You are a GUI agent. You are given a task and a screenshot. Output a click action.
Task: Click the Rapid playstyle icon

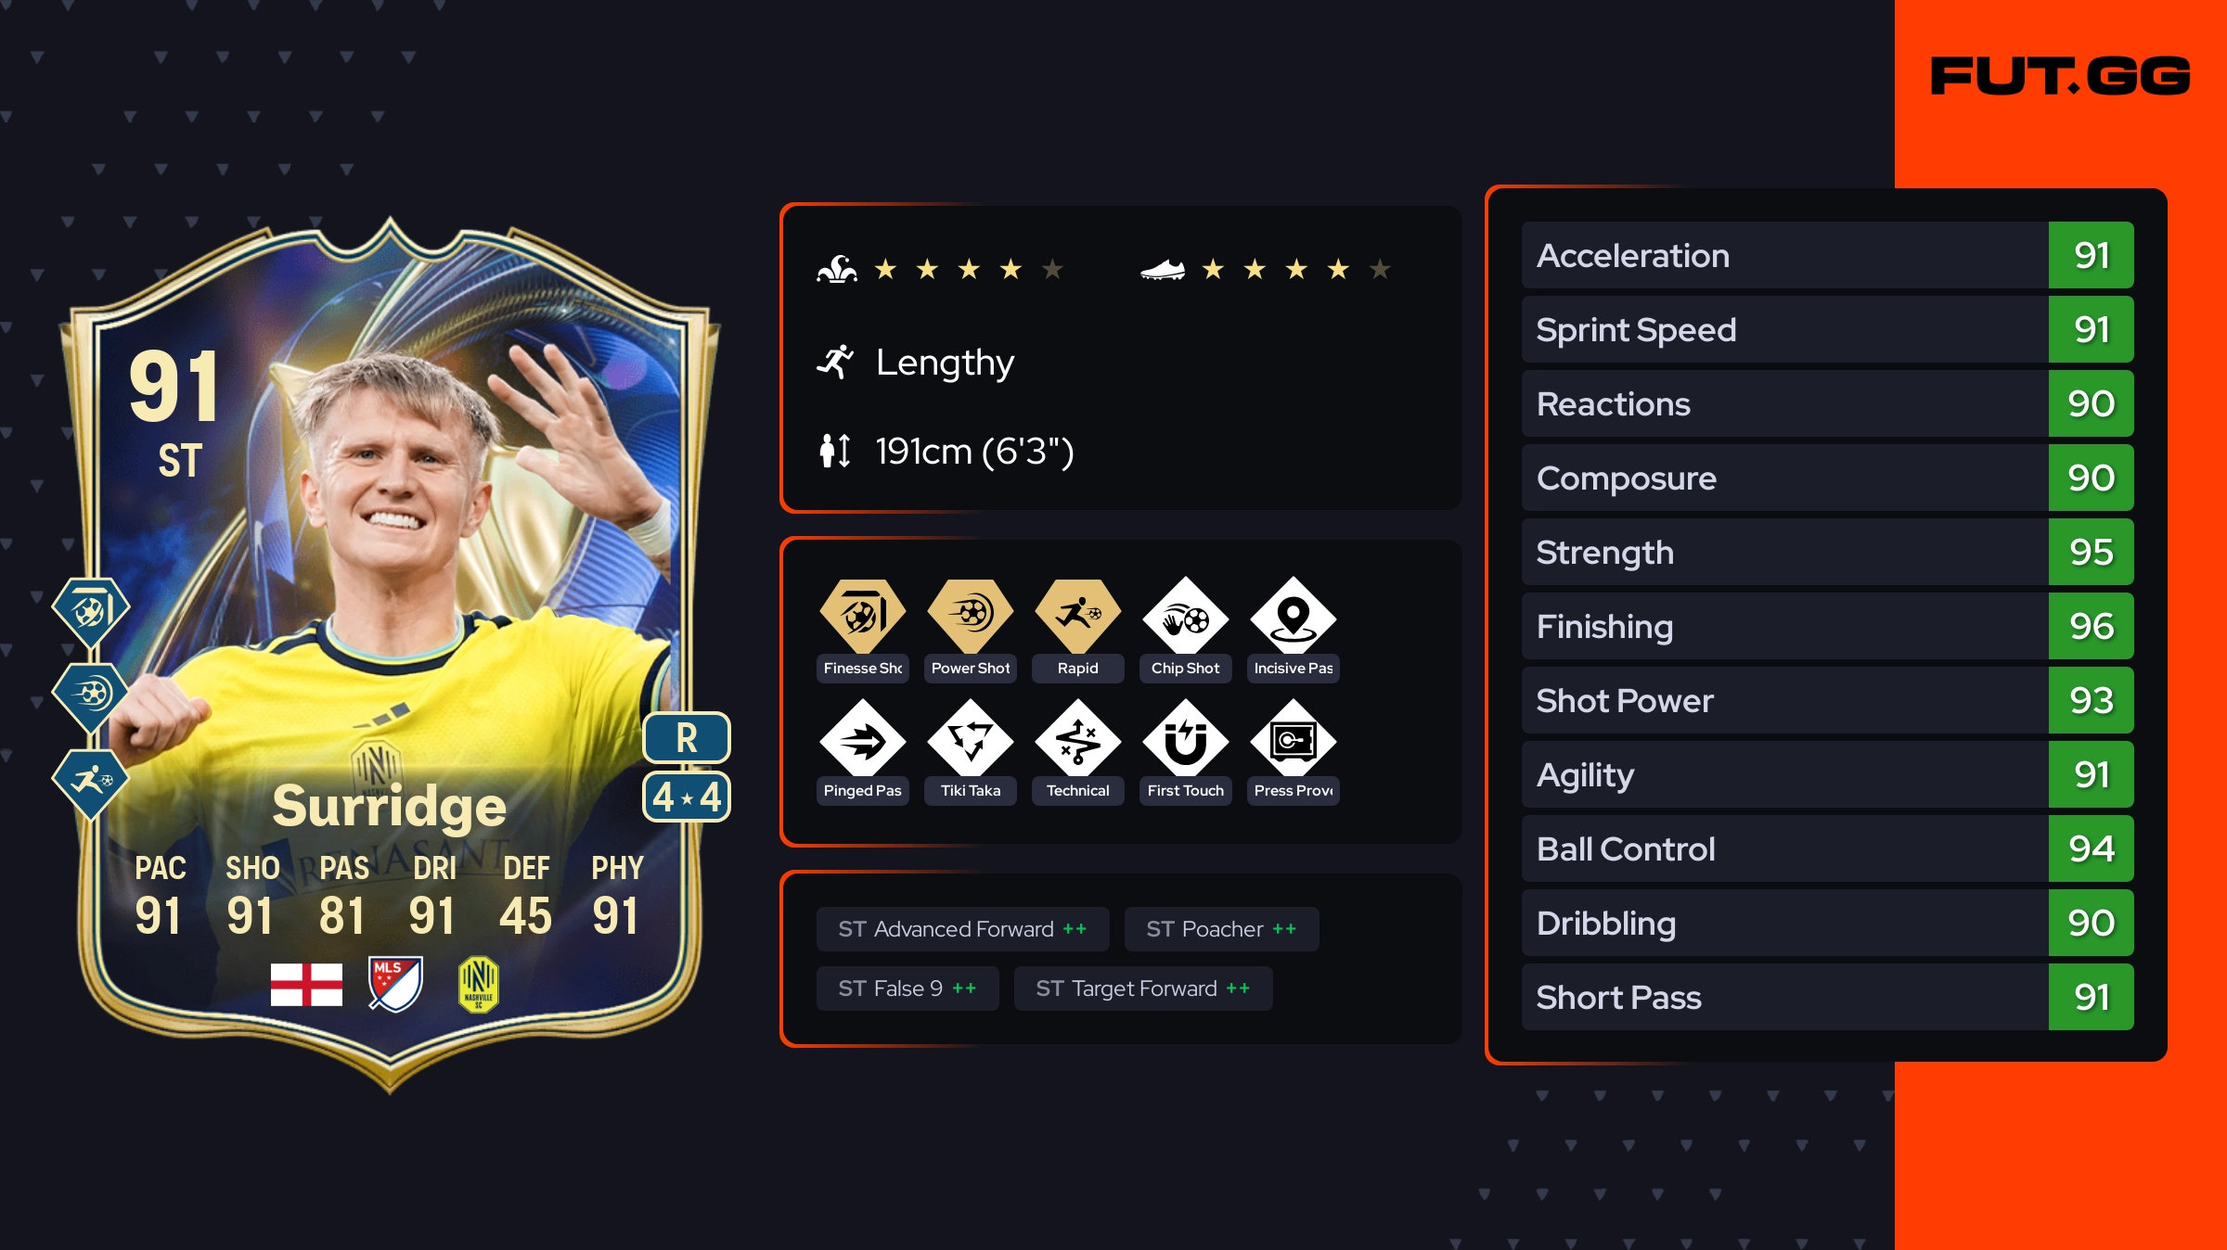coord(1077,616)
